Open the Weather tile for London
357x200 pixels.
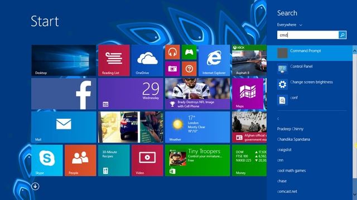click(197, 127)
